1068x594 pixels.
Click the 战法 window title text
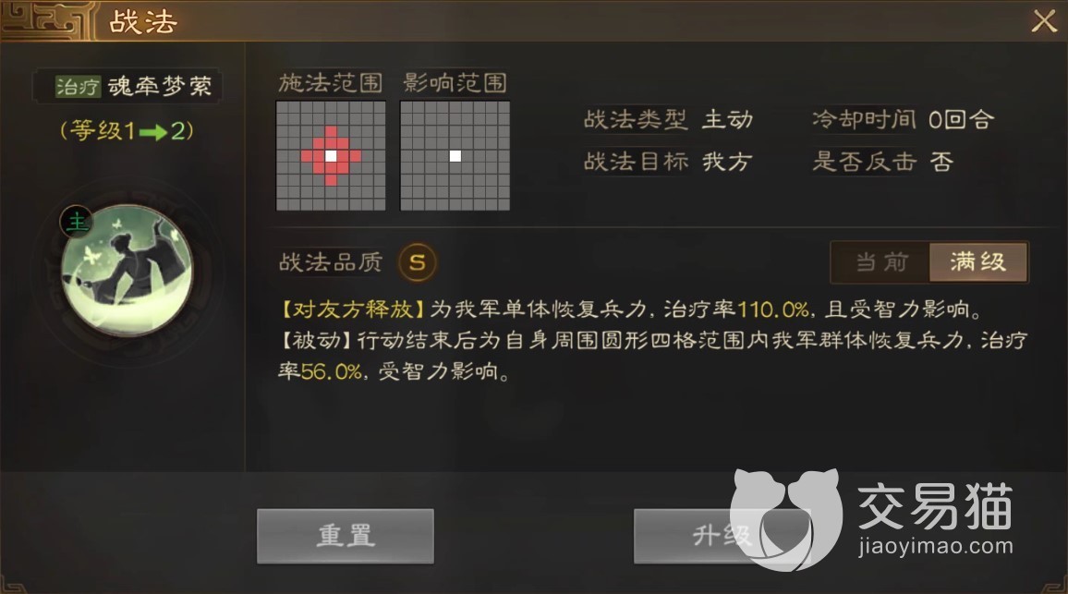click(x=143, y=22)
